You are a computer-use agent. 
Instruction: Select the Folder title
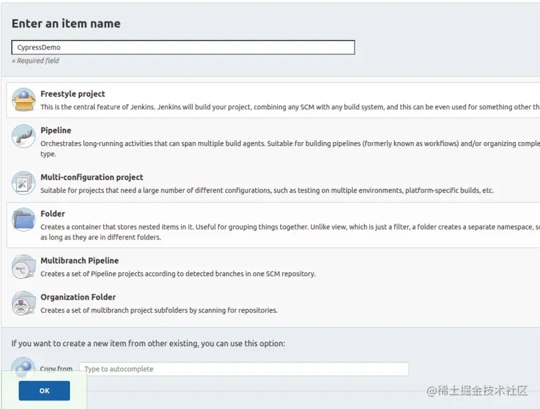(x=53, y=214)
